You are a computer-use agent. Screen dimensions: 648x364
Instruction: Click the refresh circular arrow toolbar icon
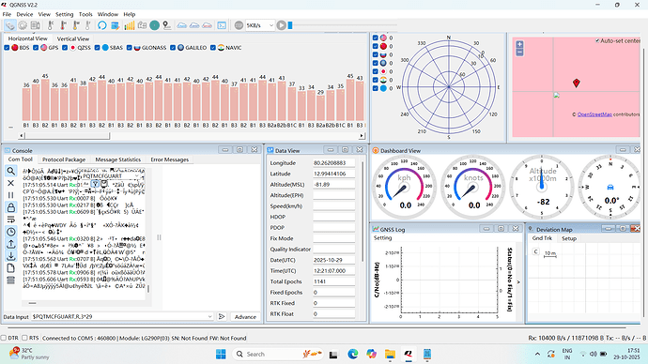[x=102, y=25]
